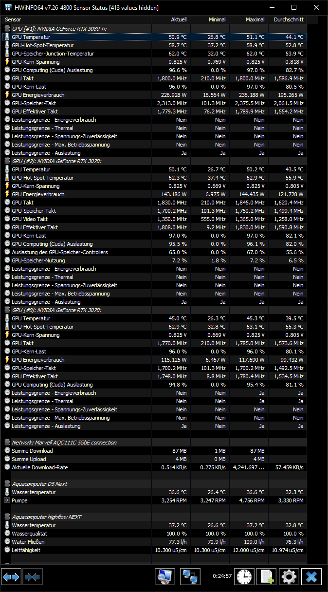
Task: Select the GPU [#2]: NVIDIA GeForce RTX 3070 header
Action: 56,161
